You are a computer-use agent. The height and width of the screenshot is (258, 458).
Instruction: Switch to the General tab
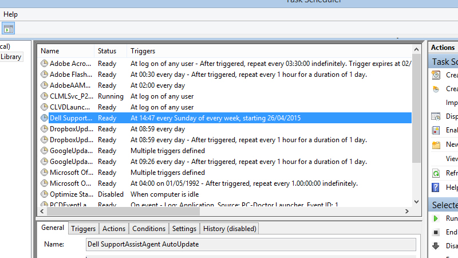53,228
